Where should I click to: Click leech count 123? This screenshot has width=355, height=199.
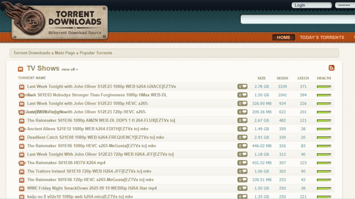pos(303,163)
